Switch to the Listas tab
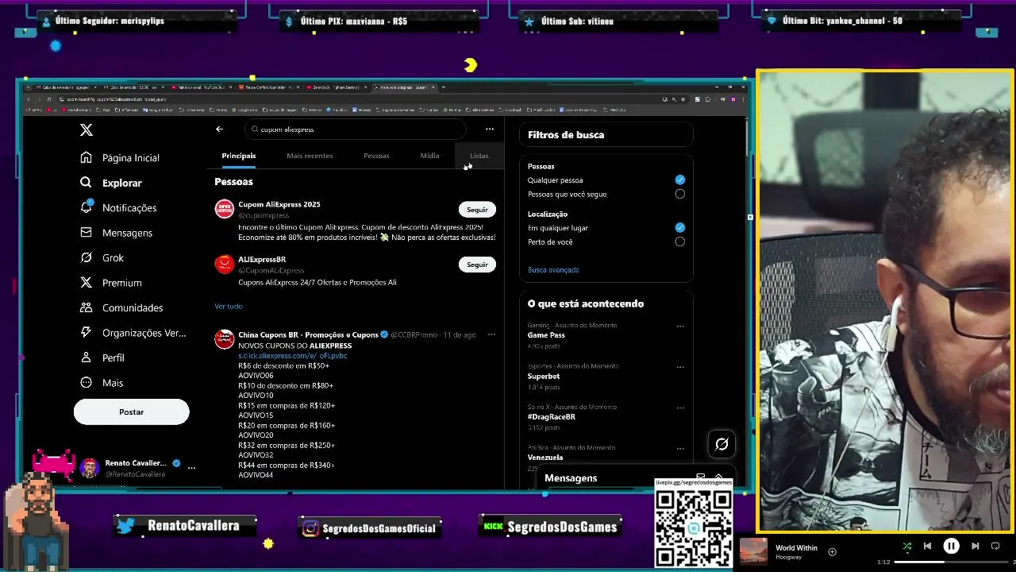Viewport: 1016px width, 572px height. click(x=479, y=156)
